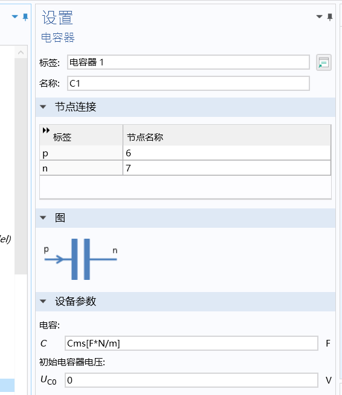Pin the left model builder panel
The image size is (342, 395).
click(25, 17)
